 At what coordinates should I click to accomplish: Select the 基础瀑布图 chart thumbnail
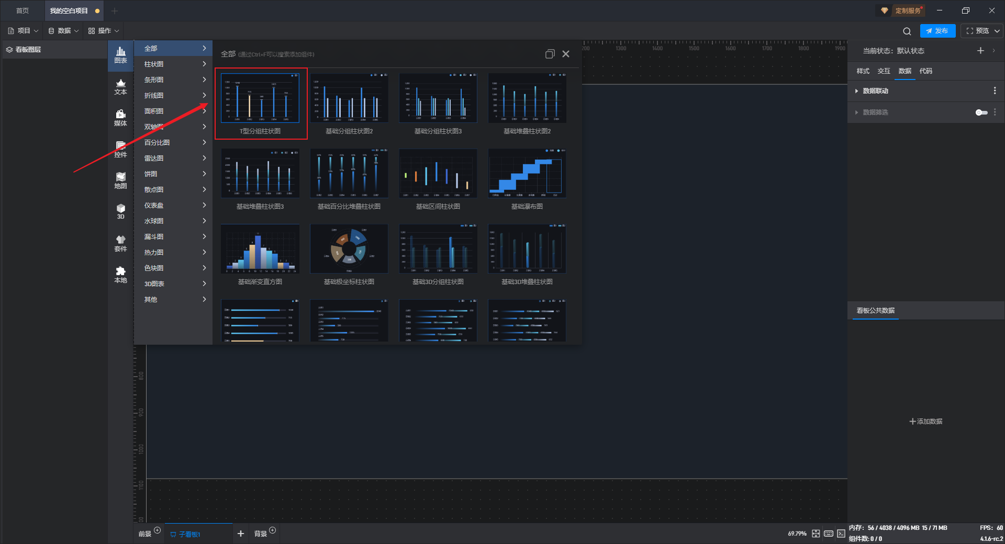coord(527,174)
